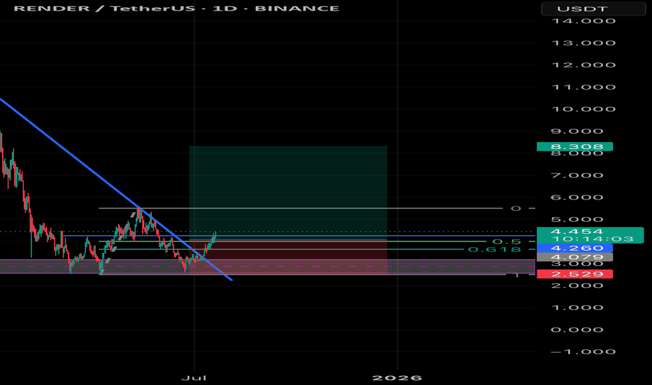Click the 10.000 price axis label

tap(583, 109)
